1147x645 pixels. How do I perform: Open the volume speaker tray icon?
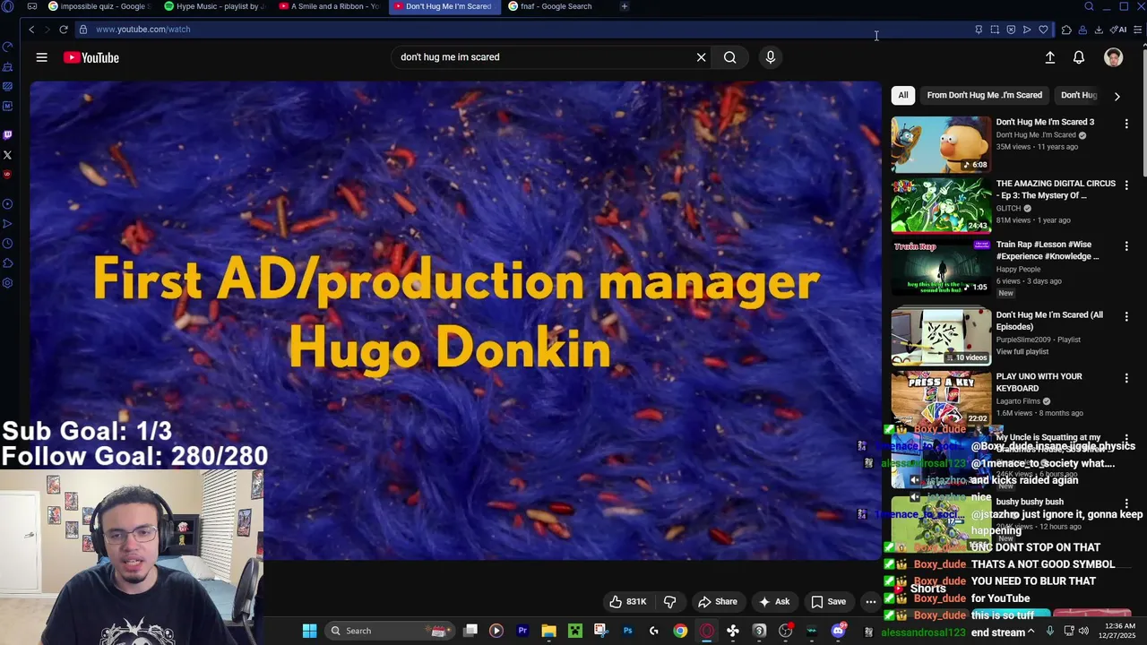(1083, 632)
